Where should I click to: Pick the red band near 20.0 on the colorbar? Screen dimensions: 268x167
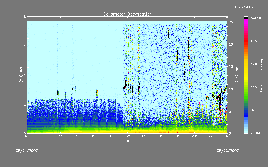coord(246,41)
